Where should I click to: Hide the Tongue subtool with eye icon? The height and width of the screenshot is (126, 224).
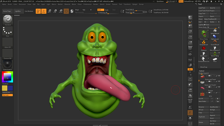[219, 87]
